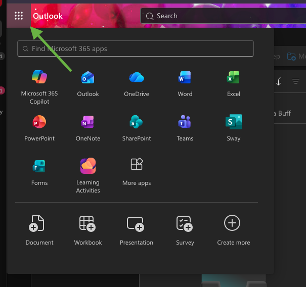Create a new Document
Screen dimensions: 306x287
(39, 230)
